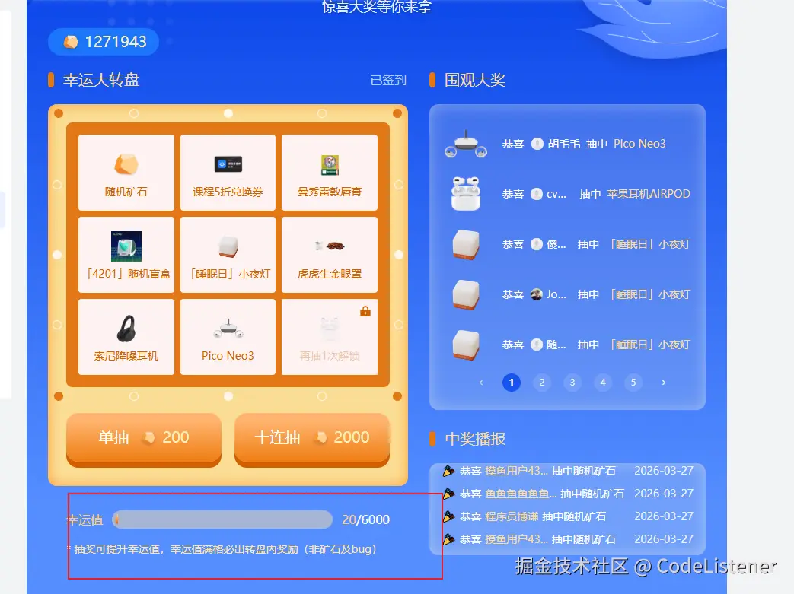794x594 pixels.
Task: Select the Pico Neo3 prize icon
Action: coord(228,337)
